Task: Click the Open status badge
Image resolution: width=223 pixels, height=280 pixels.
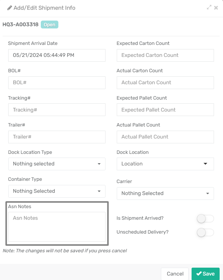Action: [49, 24]
